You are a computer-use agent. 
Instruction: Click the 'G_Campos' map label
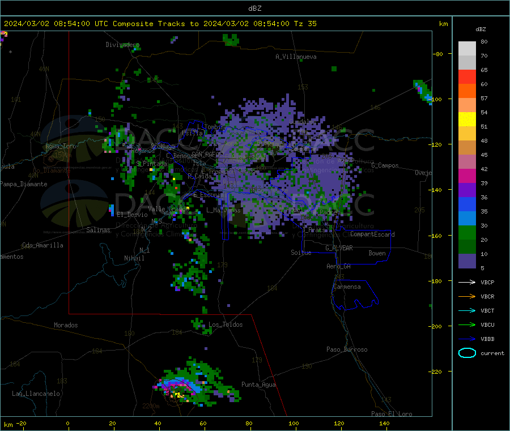tap(385, 165)
